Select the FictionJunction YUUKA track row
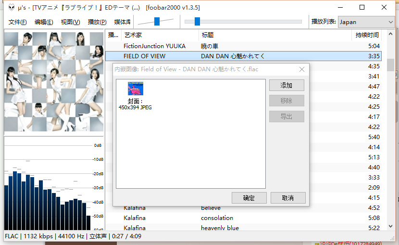This screenshot has height=245, width=399. 244,46
